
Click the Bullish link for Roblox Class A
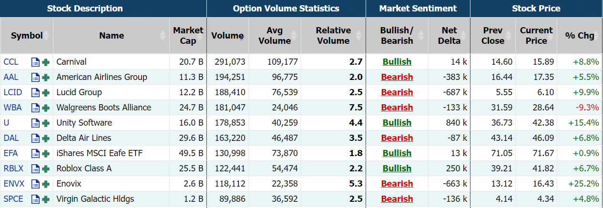click(397, 168)
